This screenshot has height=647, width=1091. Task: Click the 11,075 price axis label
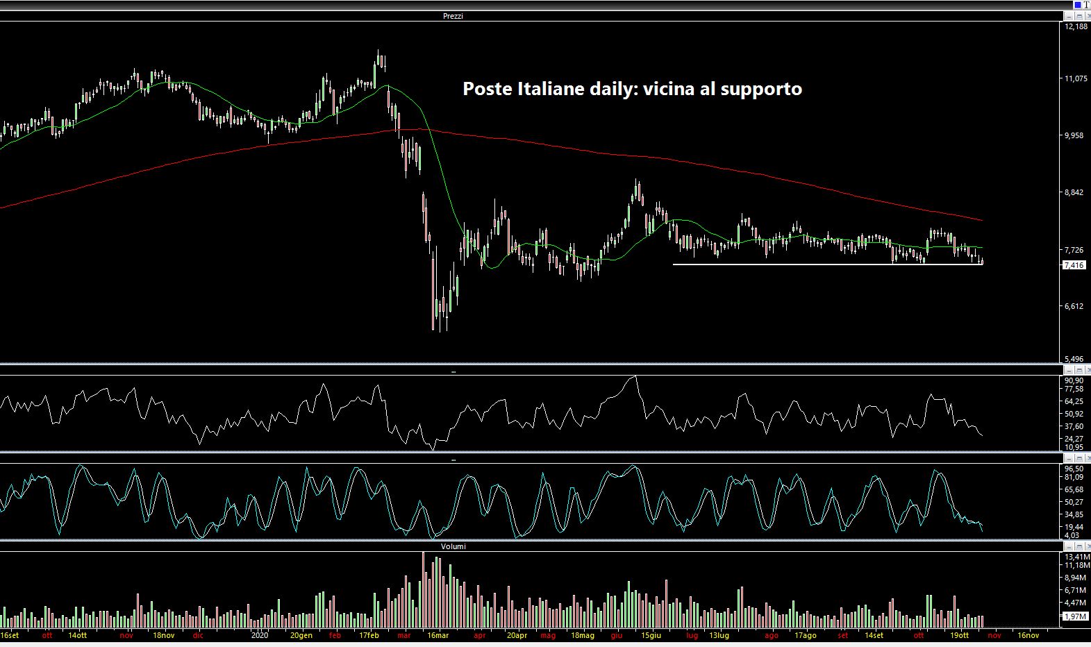tap(1076, 78)
